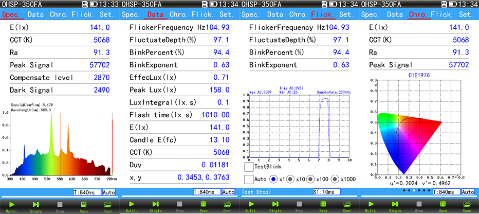Click the T:840ms field in the CIE1976 panel
This screenshot has height=214, width=479.
[x=446, y=192]
